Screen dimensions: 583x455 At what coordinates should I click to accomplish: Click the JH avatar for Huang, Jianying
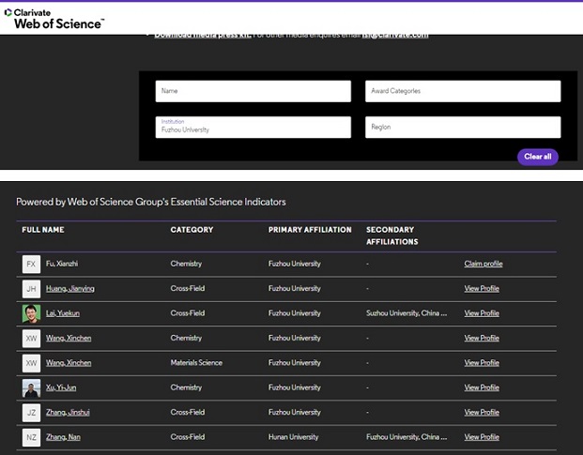tap(31, 289)
